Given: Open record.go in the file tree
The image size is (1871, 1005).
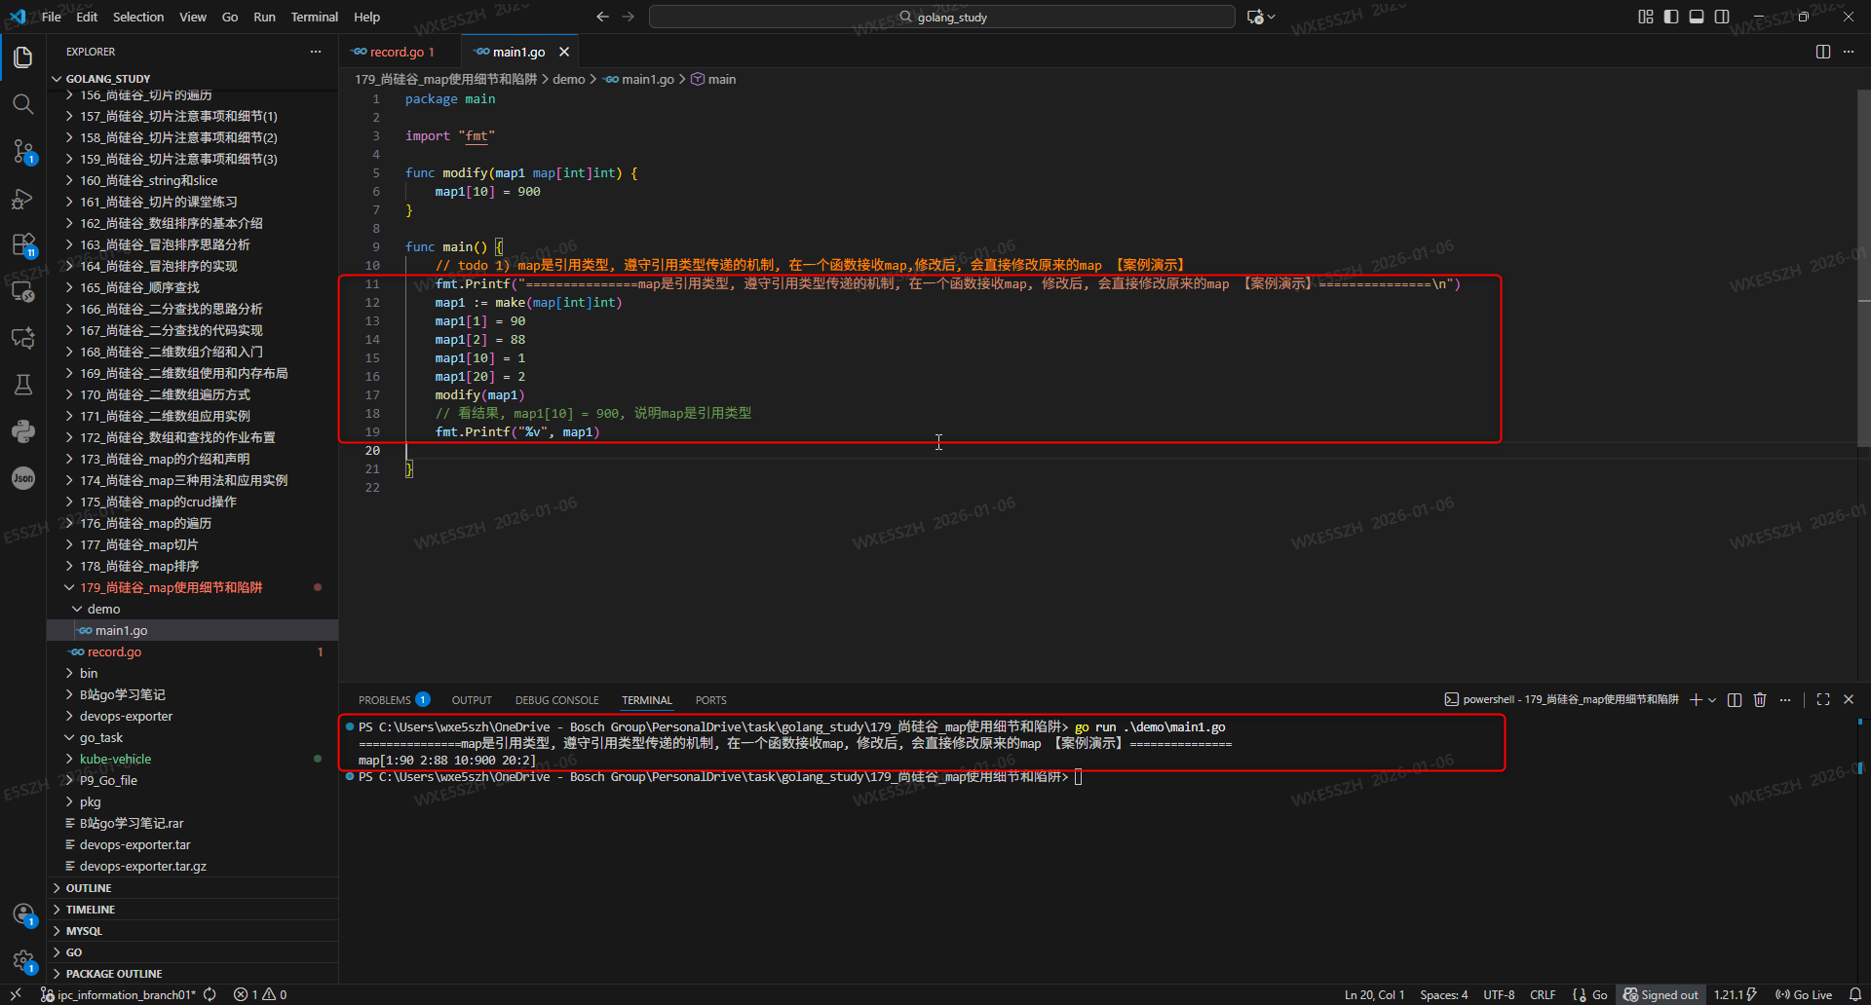Looking at the screenshot, I should pos(193,652).
